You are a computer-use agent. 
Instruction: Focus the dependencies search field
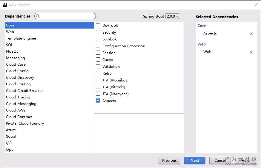click(x=65, y=16)
